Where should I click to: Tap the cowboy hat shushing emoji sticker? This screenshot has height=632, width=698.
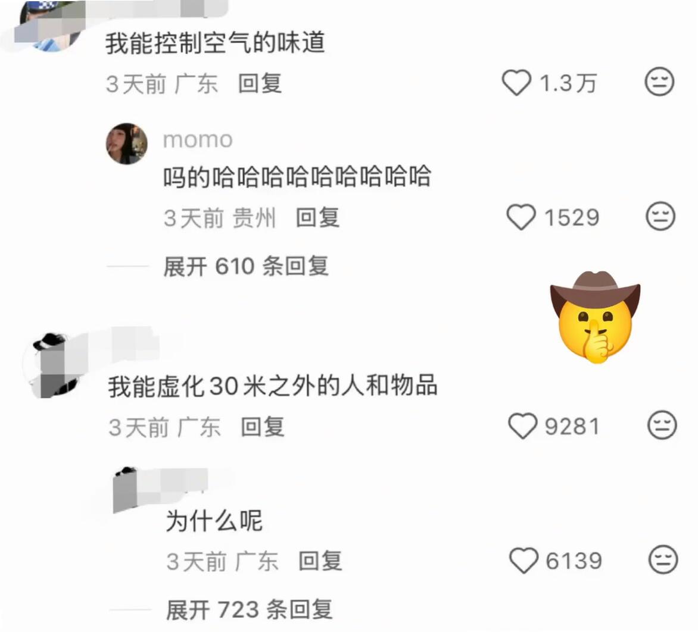596,317
